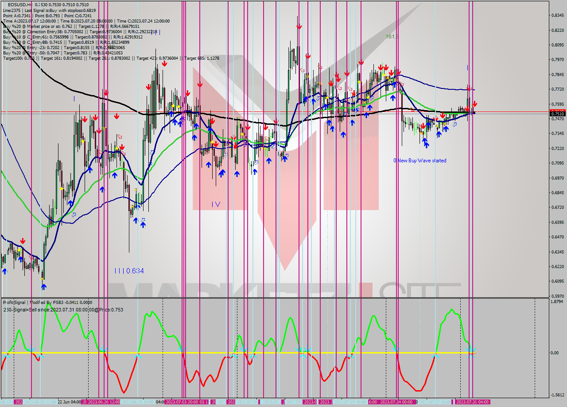Image resolution: width=567 pixels, height=407 pixels.
Task: Click the 0.8095 price axis value
Action: click(x=557, y=45)
